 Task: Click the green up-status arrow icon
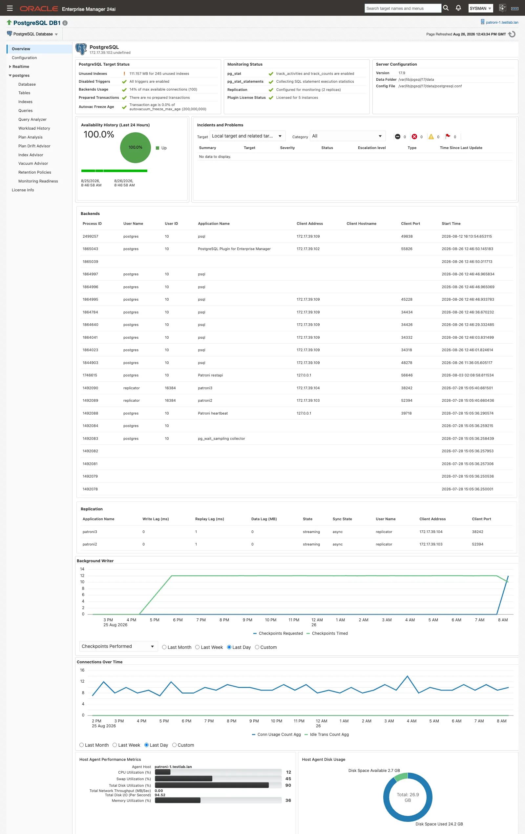coord(9,23)
